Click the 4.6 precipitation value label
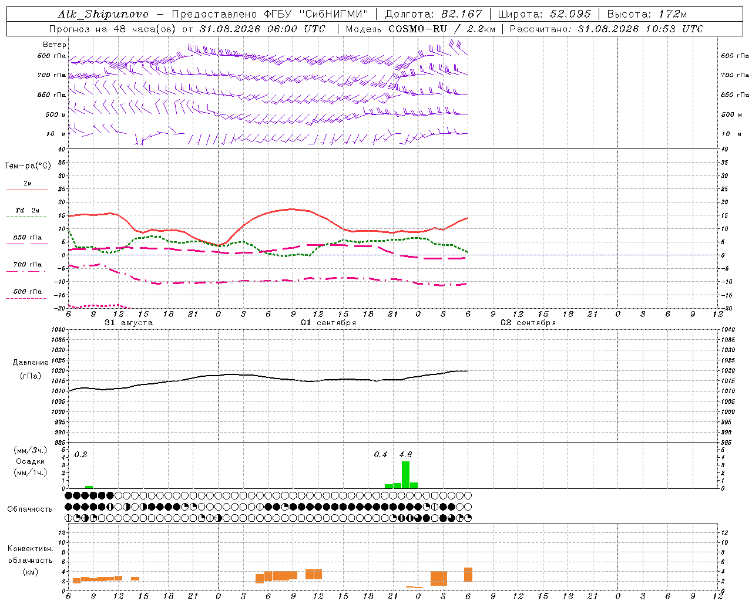This screenshot has height=601, width=752. (405, 454)
